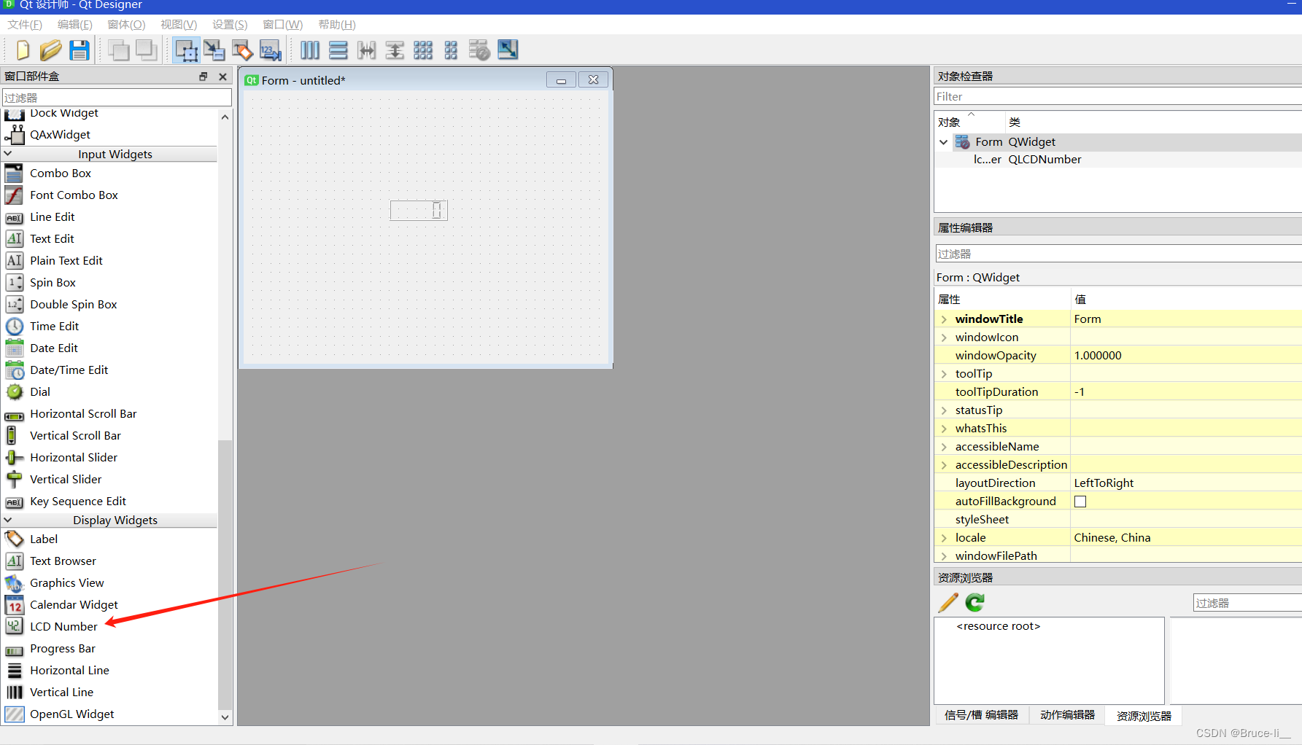Collapse the Form node in object inspector
Image resolution: width=1302 pixels, height=745 pixels.
pos(943,142)
